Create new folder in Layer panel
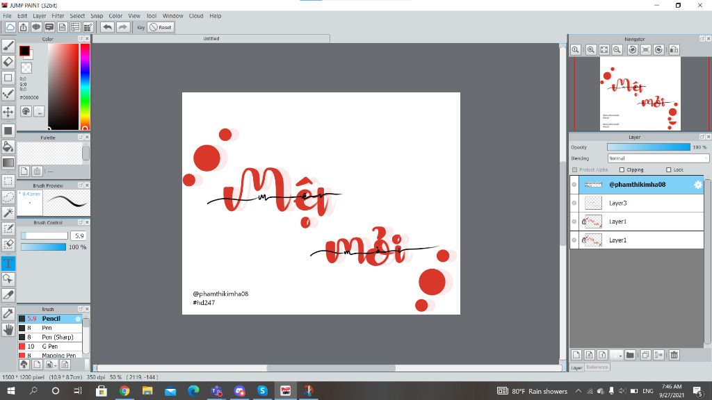This screenshot has height=400, width=712. click(x=630, y=355)
